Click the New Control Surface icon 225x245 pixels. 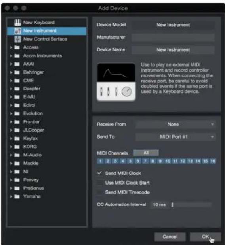pos(17,39)
